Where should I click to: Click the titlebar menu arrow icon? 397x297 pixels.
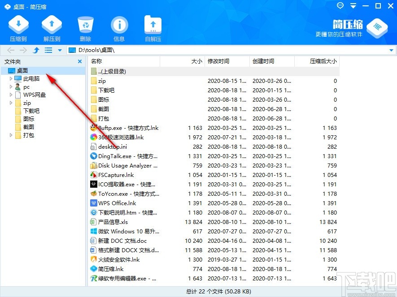353,6
